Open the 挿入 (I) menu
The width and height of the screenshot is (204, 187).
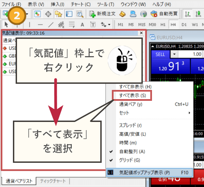[x=57, y=4]
